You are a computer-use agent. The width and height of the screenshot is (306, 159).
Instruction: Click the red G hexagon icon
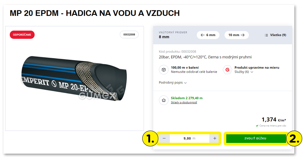pyautogui.click(x=227, y=70)
